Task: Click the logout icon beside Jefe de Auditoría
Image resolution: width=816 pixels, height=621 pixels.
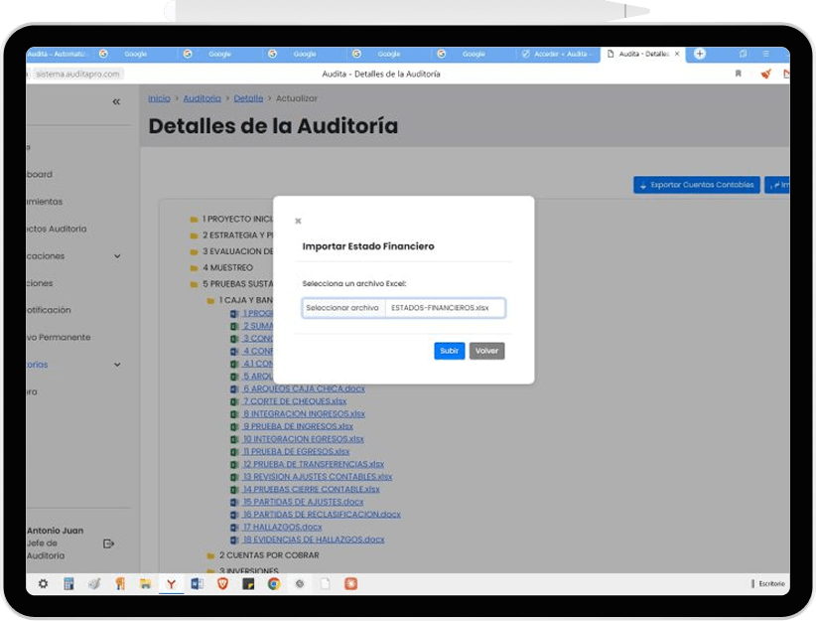Action: coord(109,543)
